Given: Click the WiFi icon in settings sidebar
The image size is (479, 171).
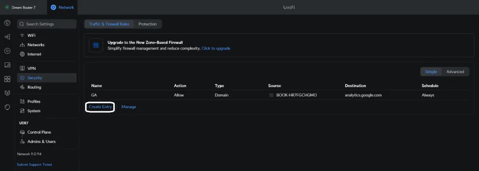Looking at the screenshot, I should 22,35.
